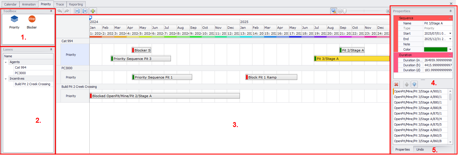460x157 pixels.
Task: Close the window with top-right X
Action: 451,4
